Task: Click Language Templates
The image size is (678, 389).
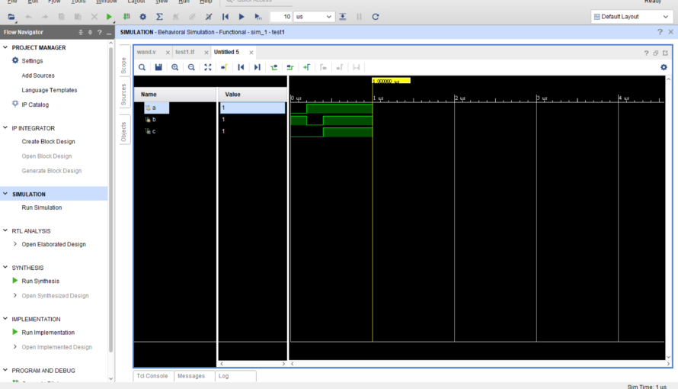Action: (50, 90)
